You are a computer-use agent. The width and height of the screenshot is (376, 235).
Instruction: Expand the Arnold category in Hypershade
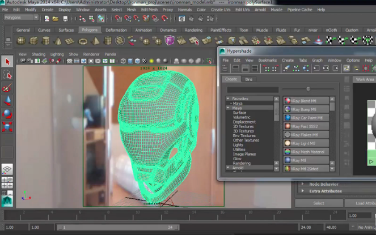228,168
